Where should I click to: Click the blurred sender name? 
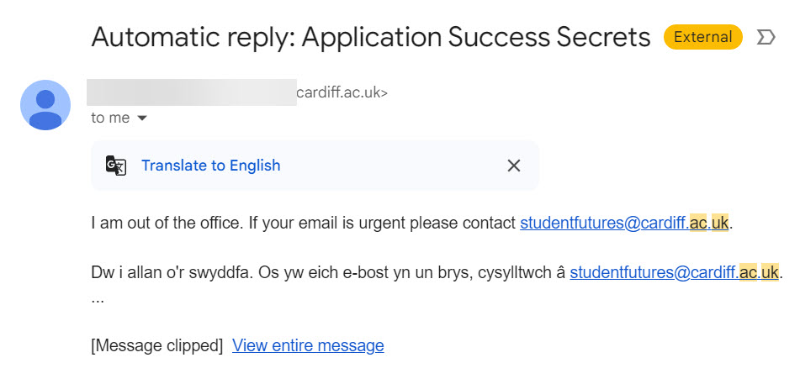coord(192,92)
